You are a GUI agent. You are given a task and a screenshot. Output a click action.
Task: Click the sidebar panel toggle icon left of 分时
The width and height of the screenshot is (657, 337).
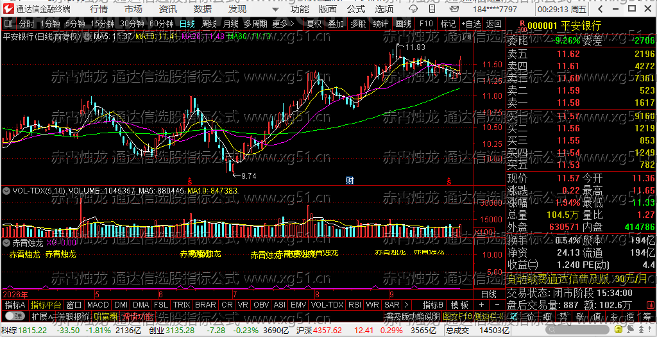click(x=8, y=24)
